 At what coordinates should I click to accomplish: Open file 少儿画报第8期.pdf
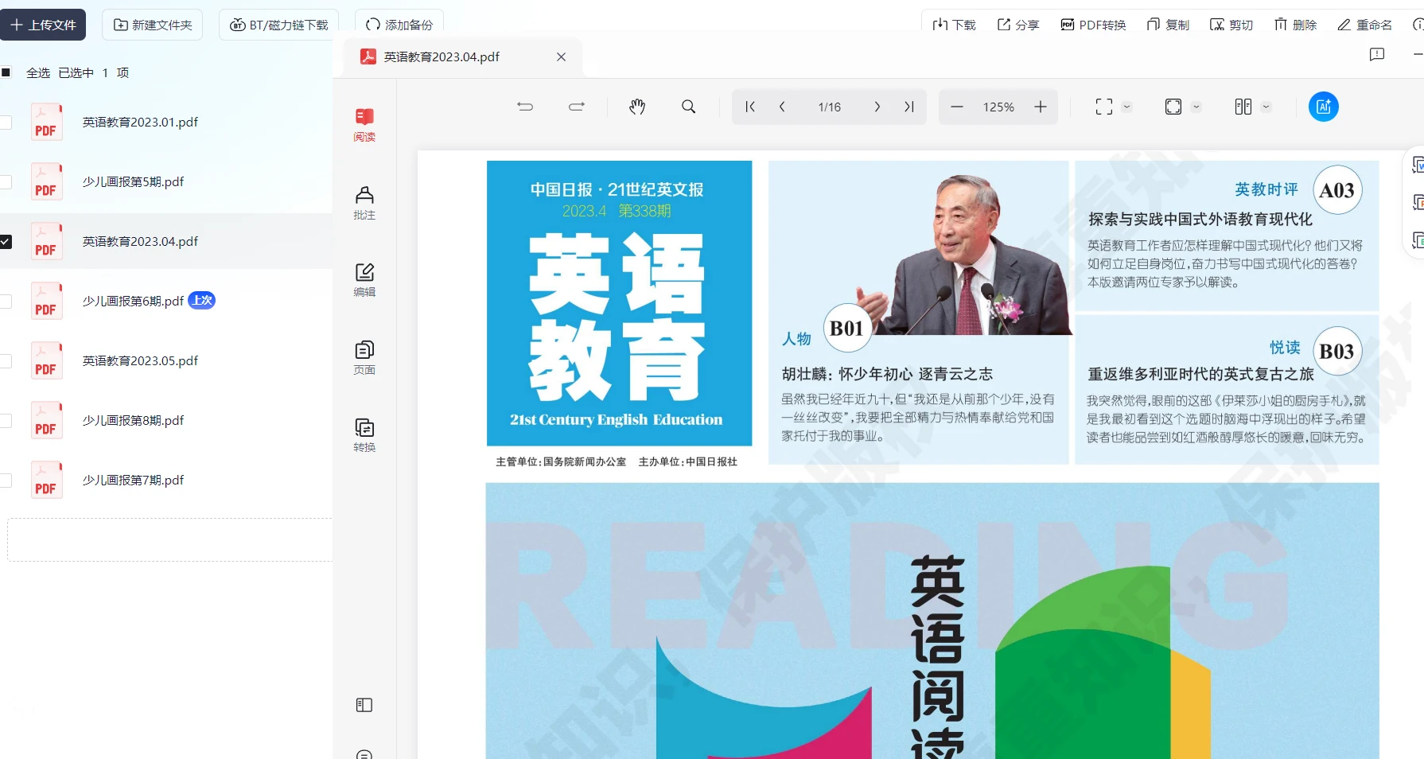133,420
